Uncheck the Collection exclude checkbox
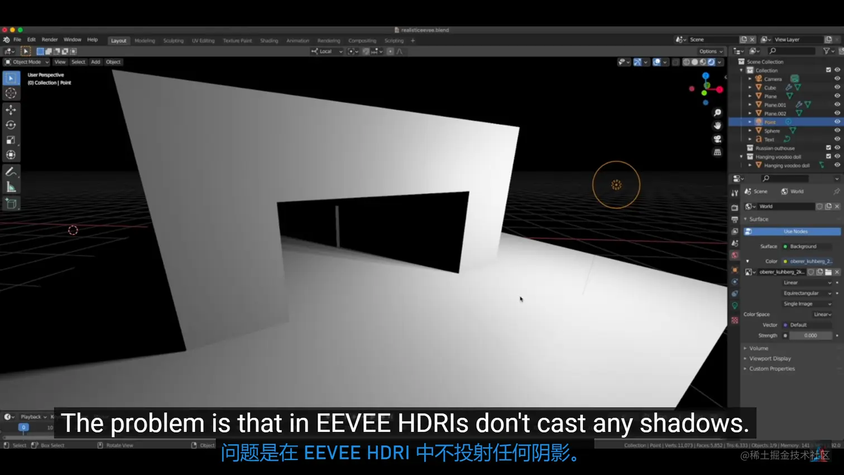Image resolution: width=844 pixels, height=475 pixels. point(828,70)
